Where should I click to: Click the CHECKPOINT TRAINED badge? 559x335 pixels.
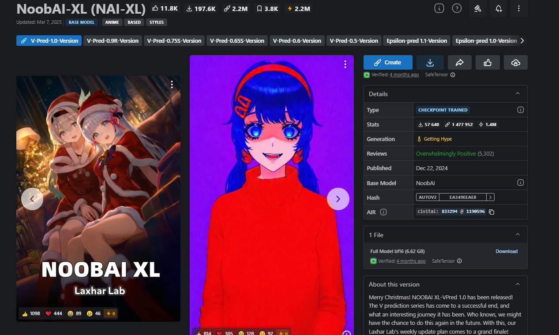click(x=443, y=110)
